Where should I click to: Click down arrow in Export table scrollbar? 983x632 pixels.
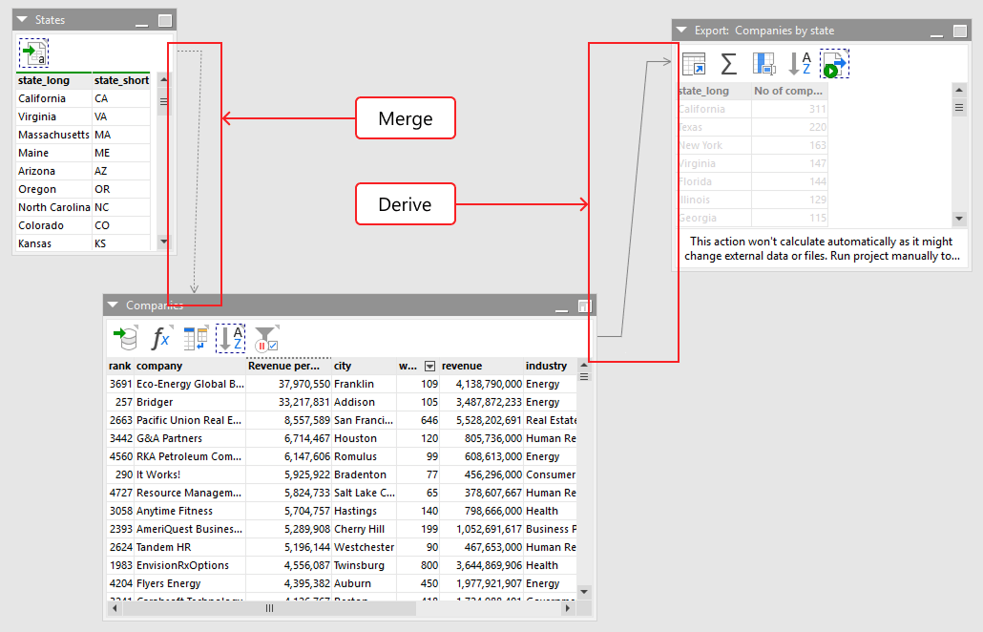tap(959, 219)
